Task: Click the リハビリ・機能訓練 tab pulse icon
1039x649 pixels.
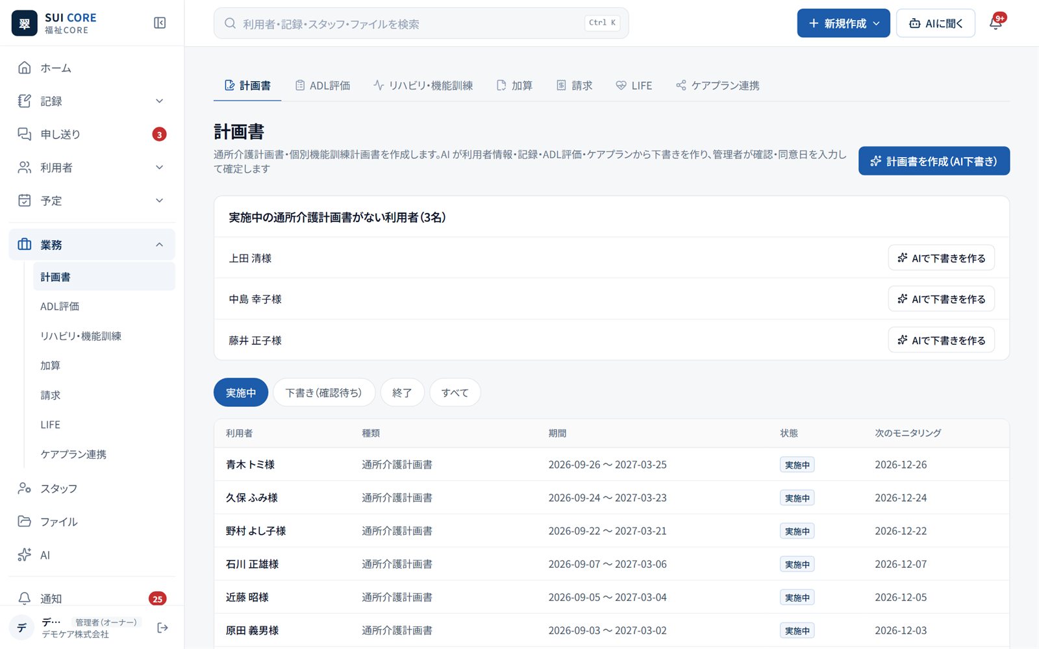Action: point(379,85)
